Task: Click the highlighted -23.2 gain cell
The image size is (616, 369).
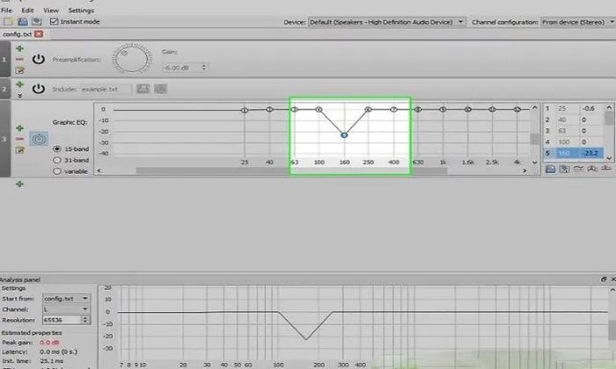Action: click(590, 153)
